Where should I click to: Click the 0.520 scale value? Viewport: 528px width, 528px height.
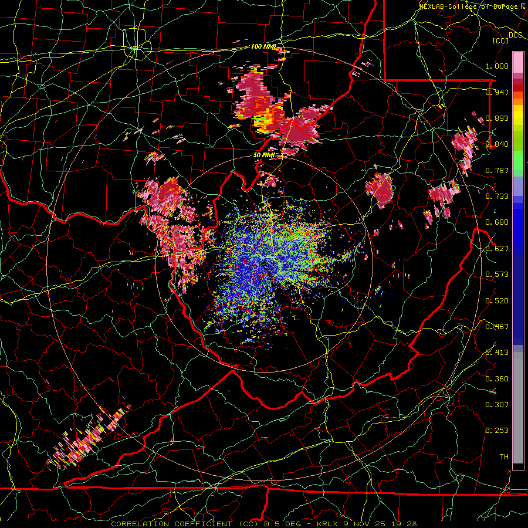[x=497, y=301]
